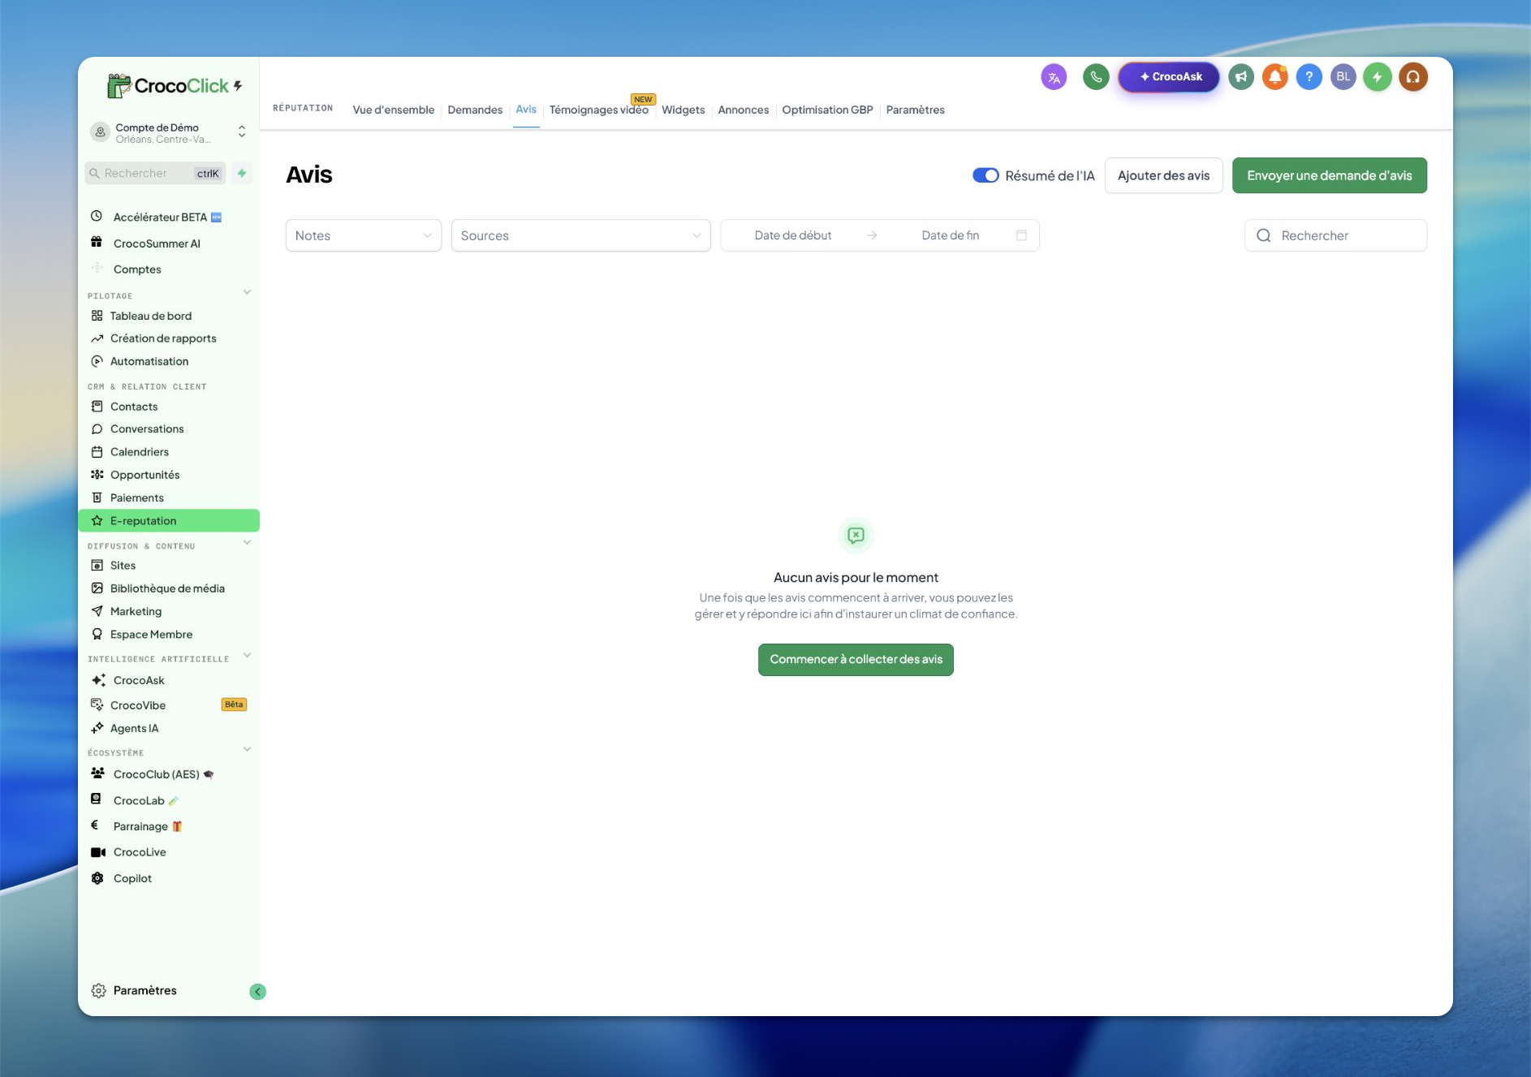
Task: Collapse the Pilotage sidebar section
Action: (x=247, y=292)
